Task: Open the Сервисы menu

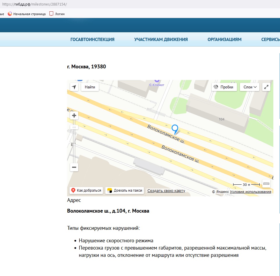Action: click(270, 40)
